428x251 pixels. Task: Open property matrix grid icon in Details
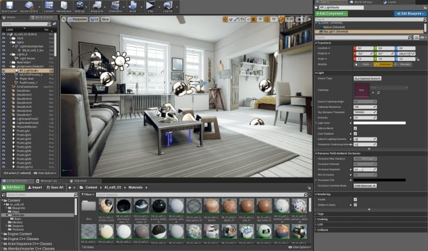(416, 37)
